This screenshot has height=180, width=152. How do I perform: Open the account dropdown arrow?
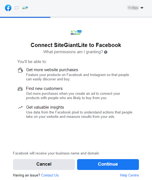pos(142,8)
